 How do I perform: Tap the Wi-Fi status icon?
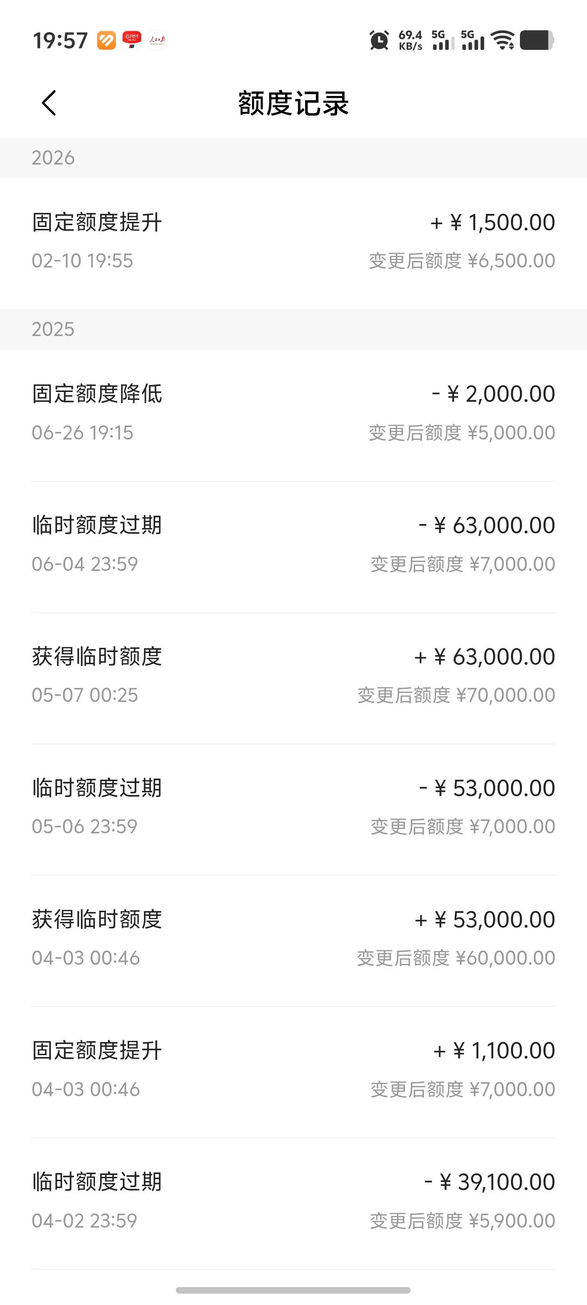(x=504, y=40)
